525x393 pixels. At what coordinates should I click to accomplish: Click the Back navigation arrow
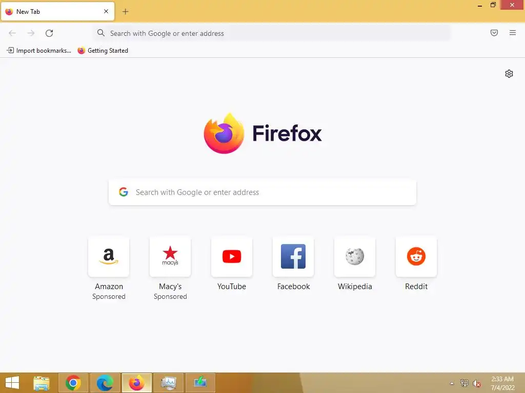pyautogui.click(x=12, y=33)
